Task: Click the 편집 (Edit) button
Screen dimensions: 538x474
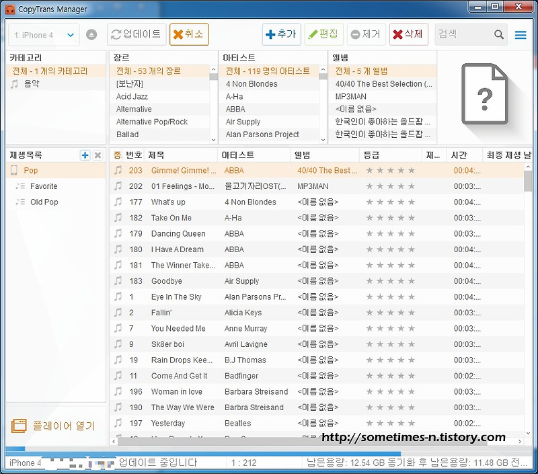Action: 324,34
